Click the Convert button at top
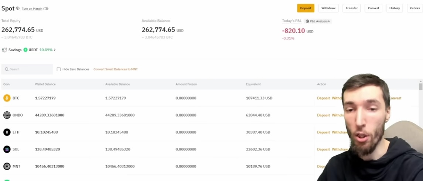 click(373, 8)
